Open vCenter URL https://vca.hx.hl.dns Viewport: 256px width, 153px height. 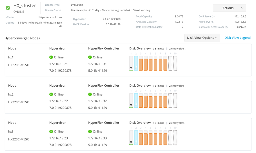click(x=50, y=17)
